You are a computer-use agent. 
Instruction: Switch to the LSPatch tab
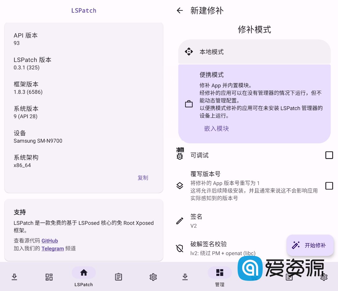click(x=83, y=277)
